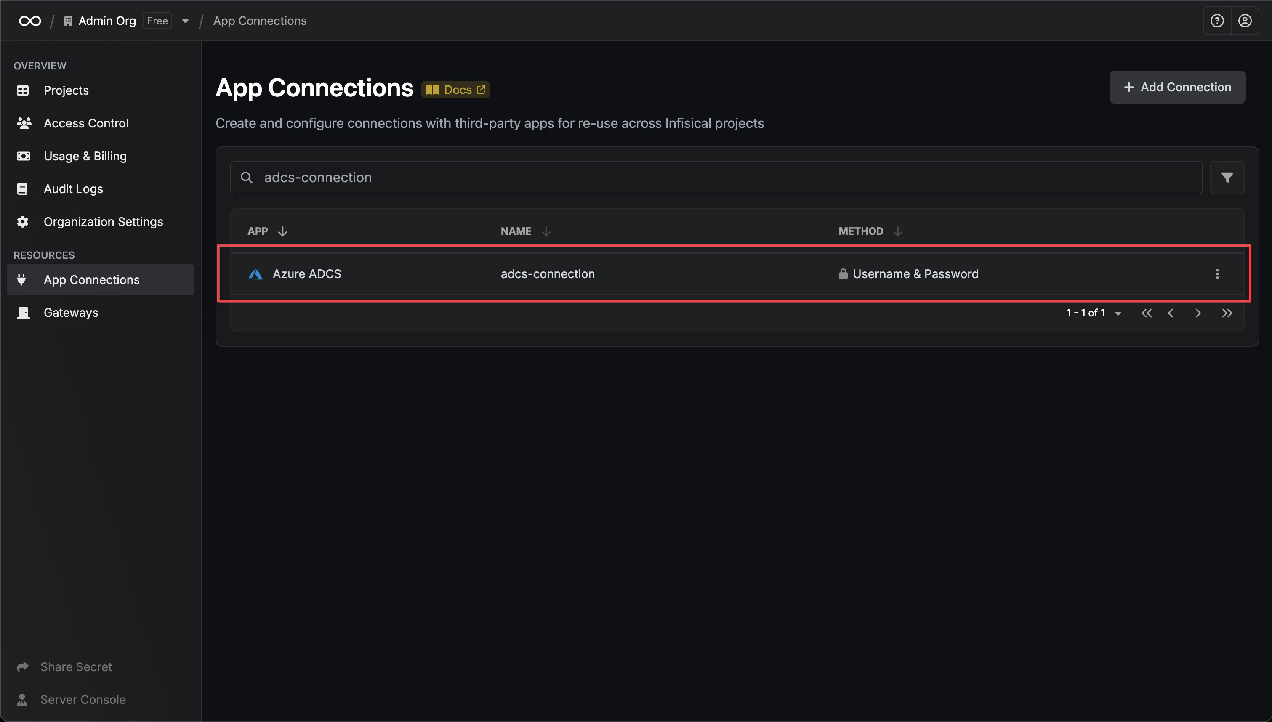Open the help question mark icon
1272x722 pixels.
pyautogui.click(x=1217, y=21)
